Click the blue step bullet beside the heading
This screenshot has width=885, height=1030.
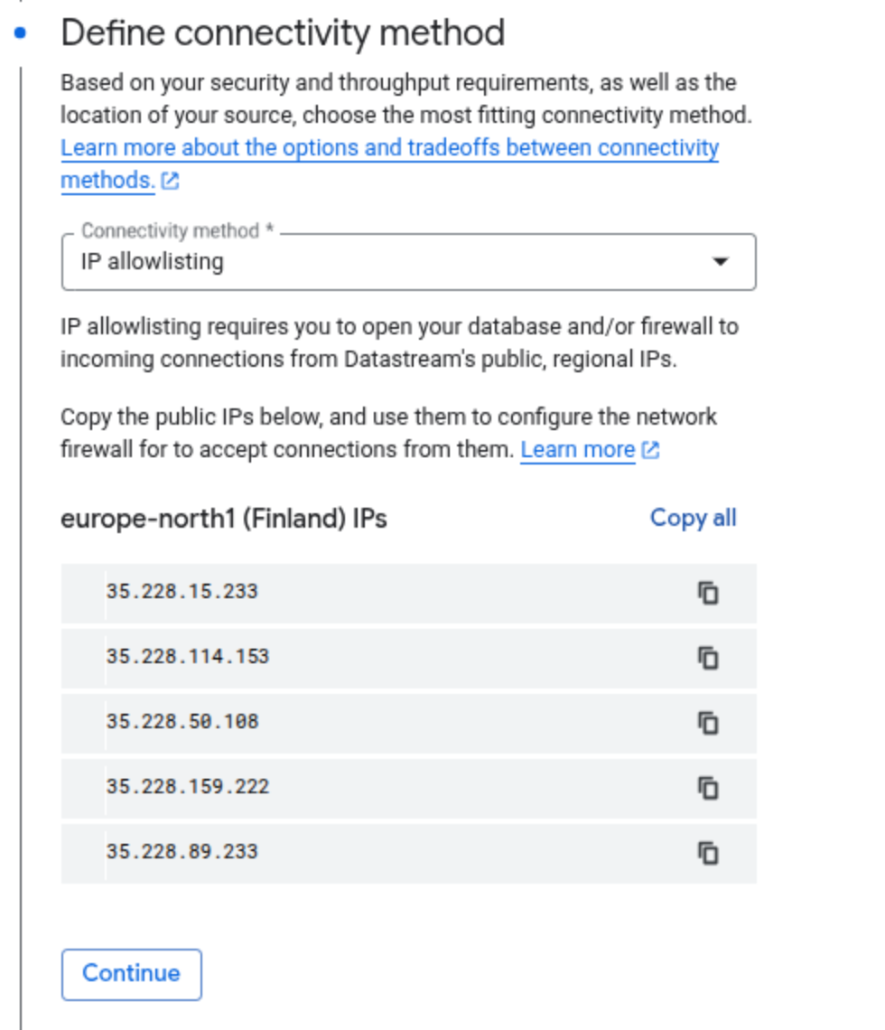point(21,33)
